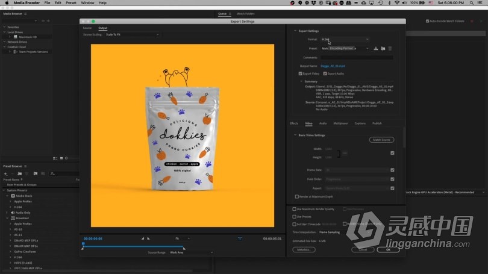Uncheck the Field Order match source checkbox

coord(392,179)
